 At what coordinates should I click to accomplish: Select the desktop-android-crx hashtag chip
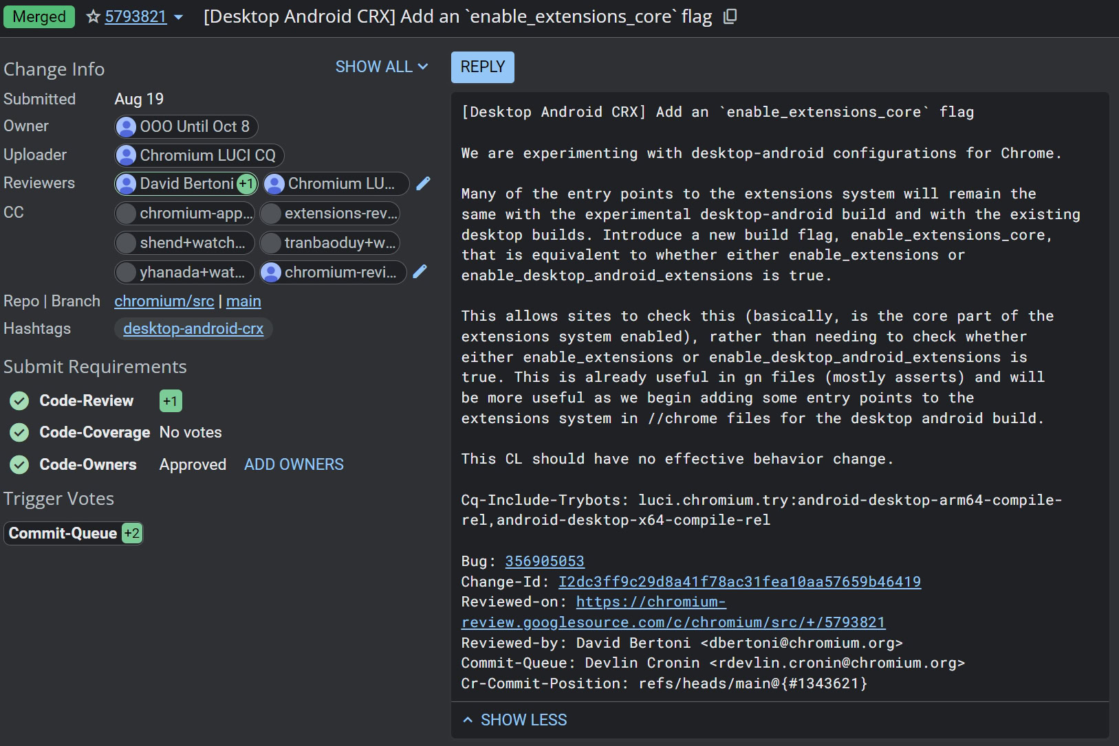point(193,329)
